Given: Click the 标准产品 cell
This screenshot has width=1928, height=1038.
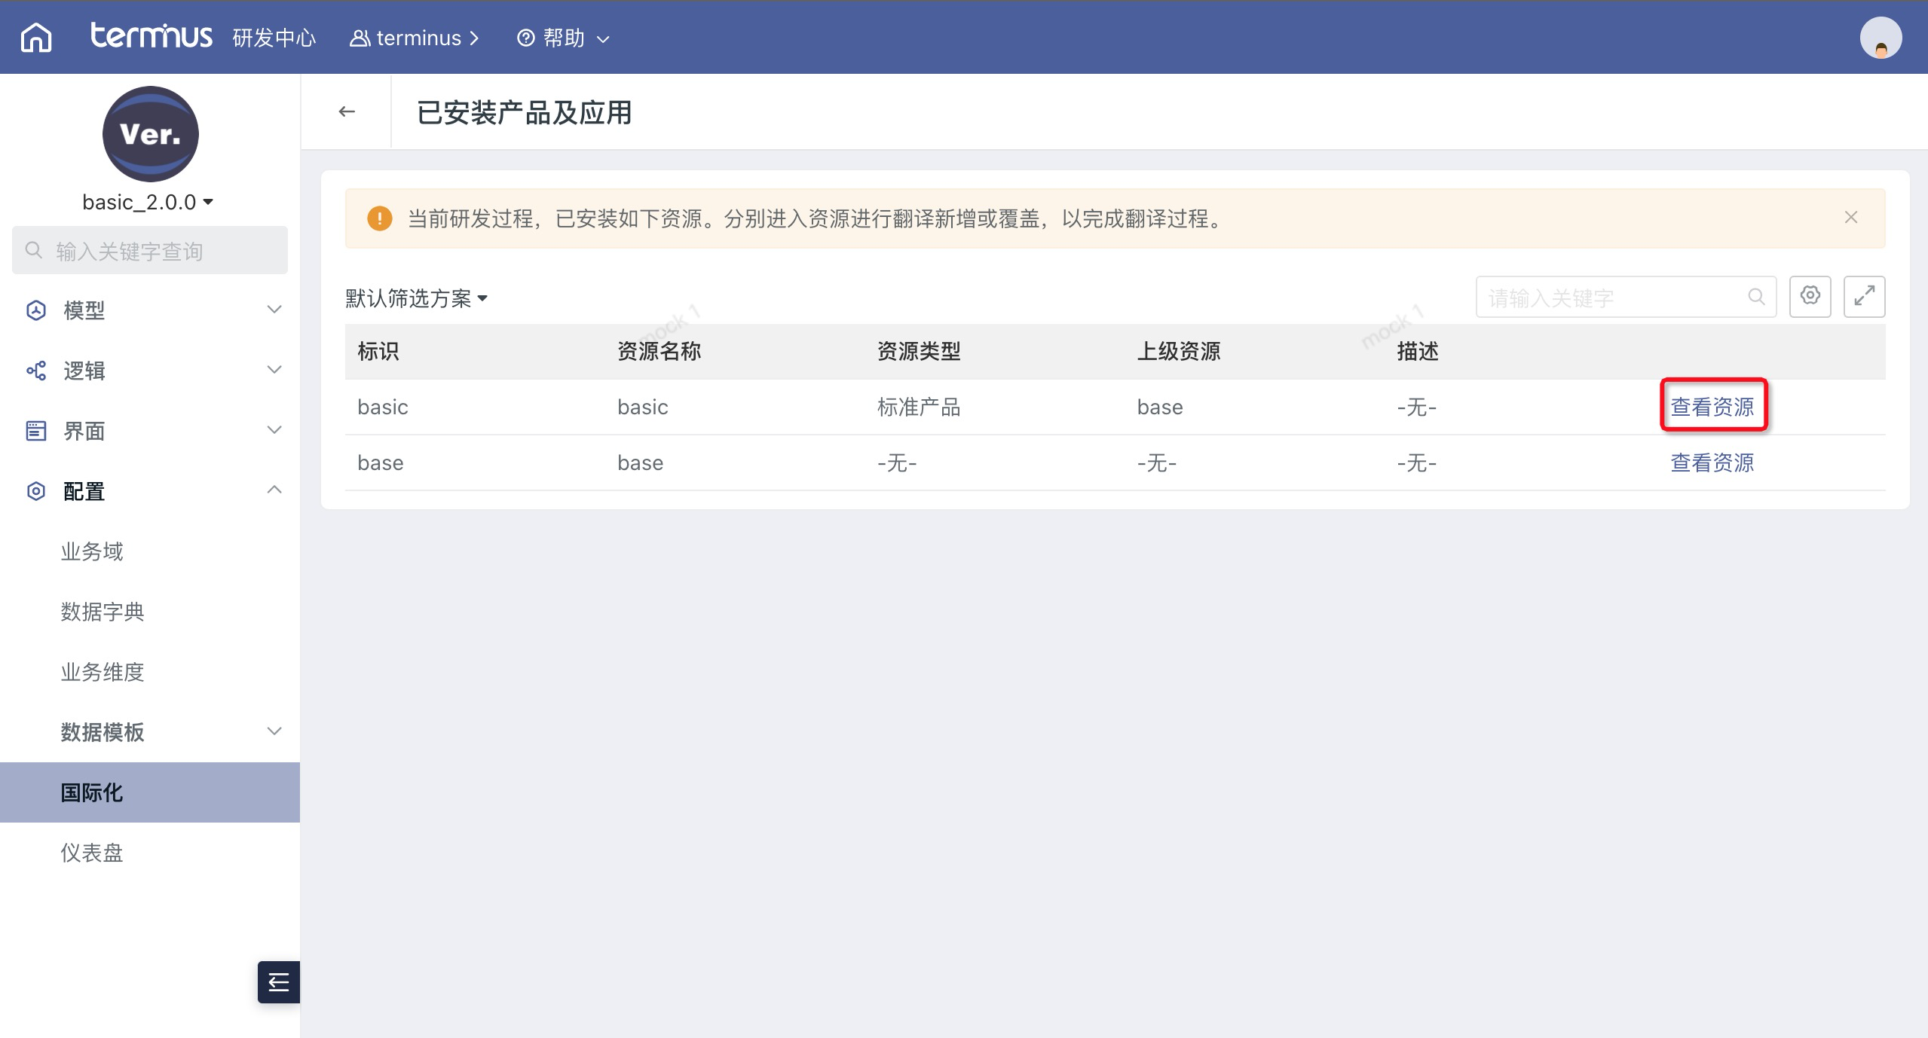Looking at the screenshot, I should pos(920,407).
